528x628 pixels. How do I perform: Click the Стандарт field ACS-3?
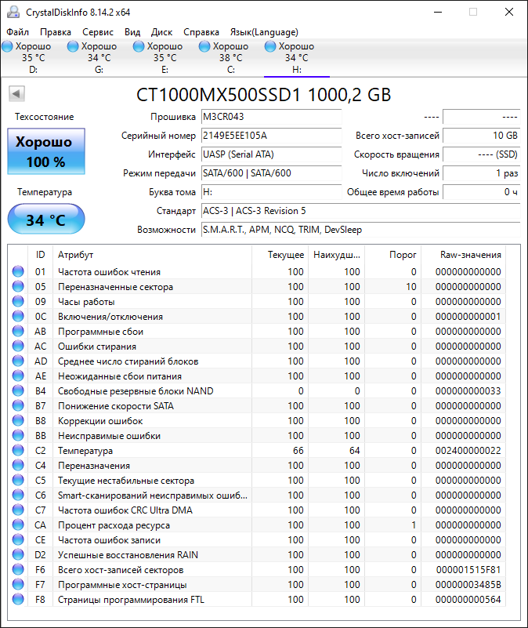click(360, 211)
